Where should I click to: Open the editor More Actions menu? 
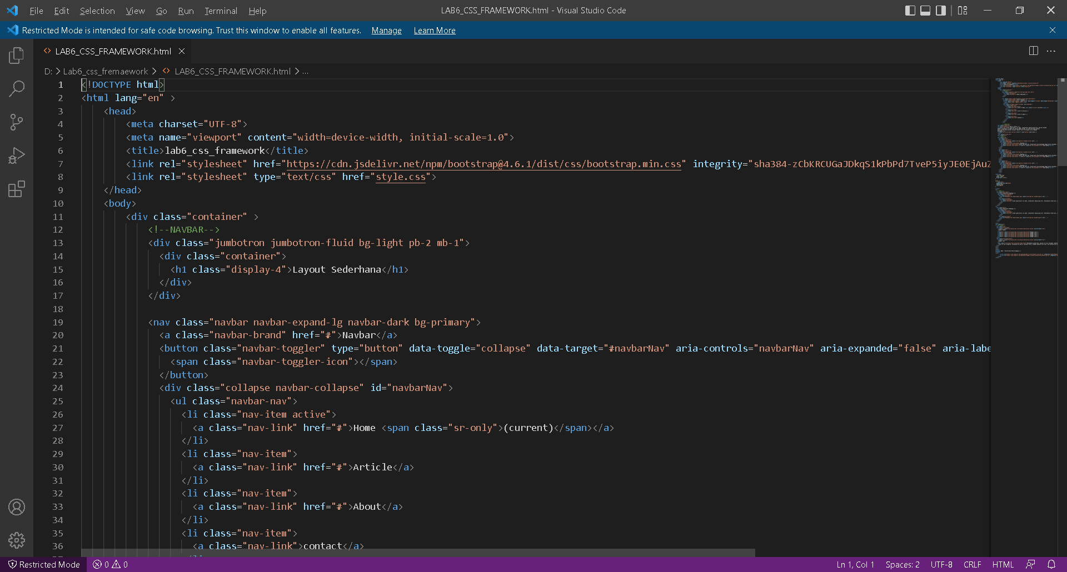1051,51
